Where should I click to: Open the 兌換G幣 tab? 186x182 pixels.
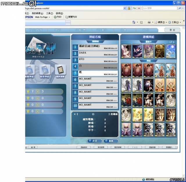point(81,30)
